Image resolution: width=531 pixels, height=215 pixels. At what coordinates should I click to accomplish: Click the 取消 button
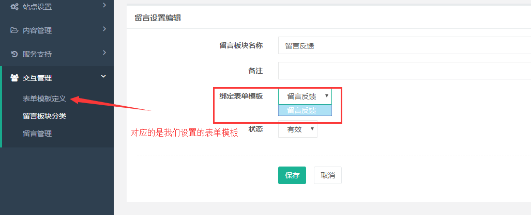coord(328,175)
